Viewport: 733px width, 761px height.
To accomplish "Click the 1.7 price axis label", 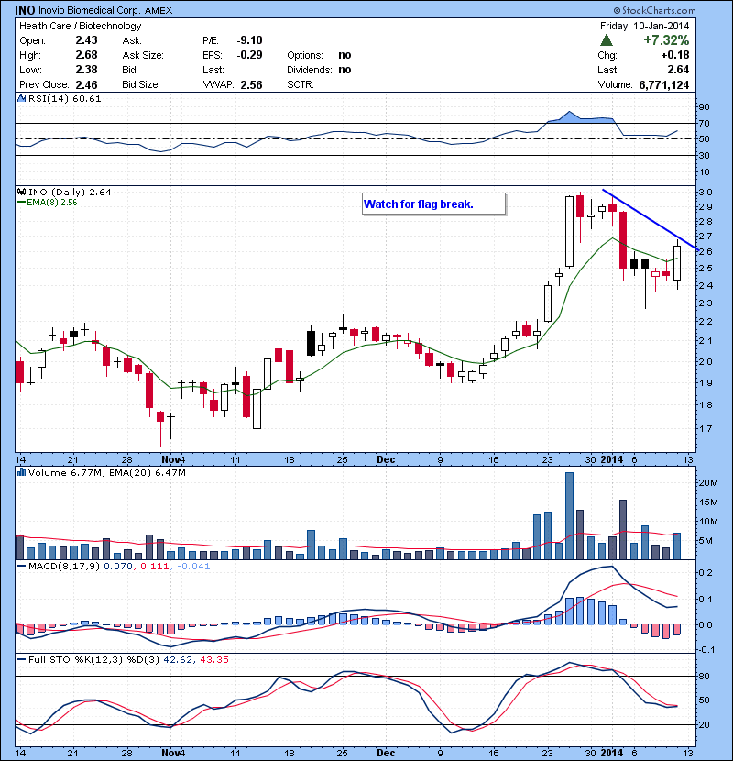I will click(706, 428).
